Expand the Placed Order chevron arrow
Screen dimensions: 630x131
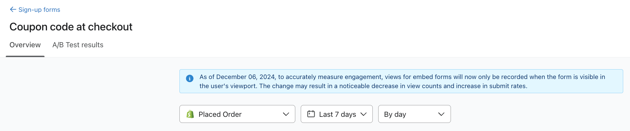point(286,114)
